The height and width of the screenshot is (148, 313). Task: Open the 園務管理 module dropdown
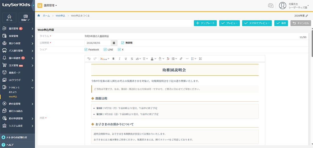(x=50, y=5)
